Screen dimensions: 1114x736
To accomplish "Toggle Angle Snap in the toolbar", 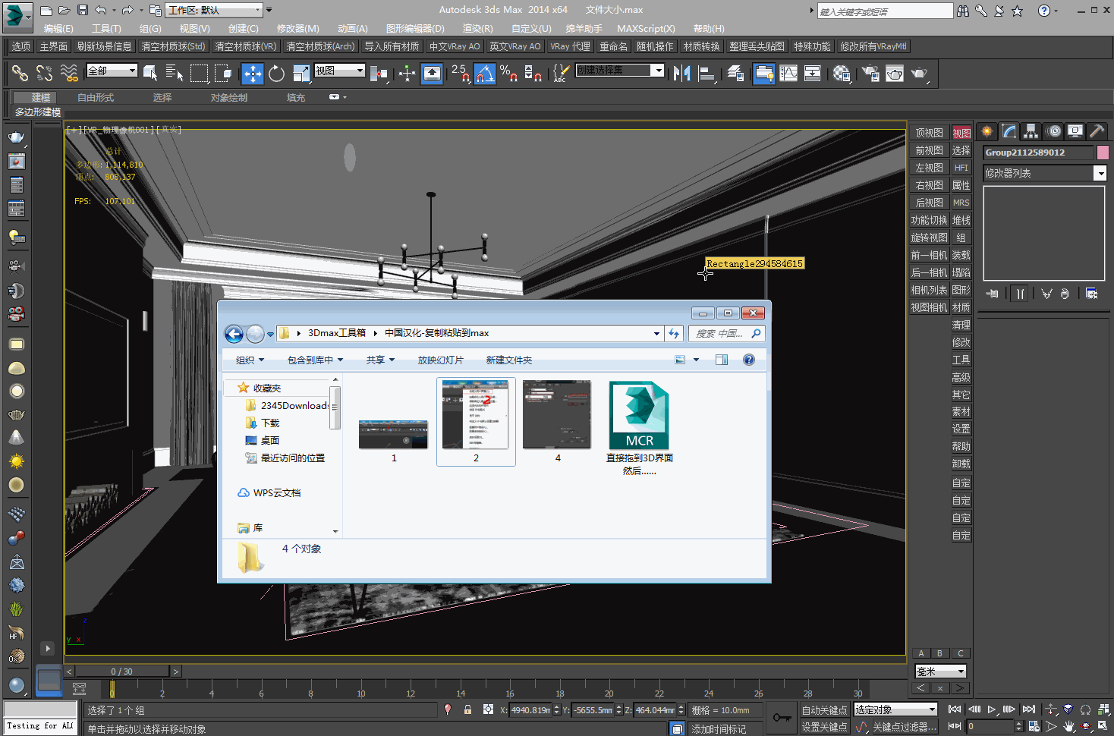I will tap(484, 74).
